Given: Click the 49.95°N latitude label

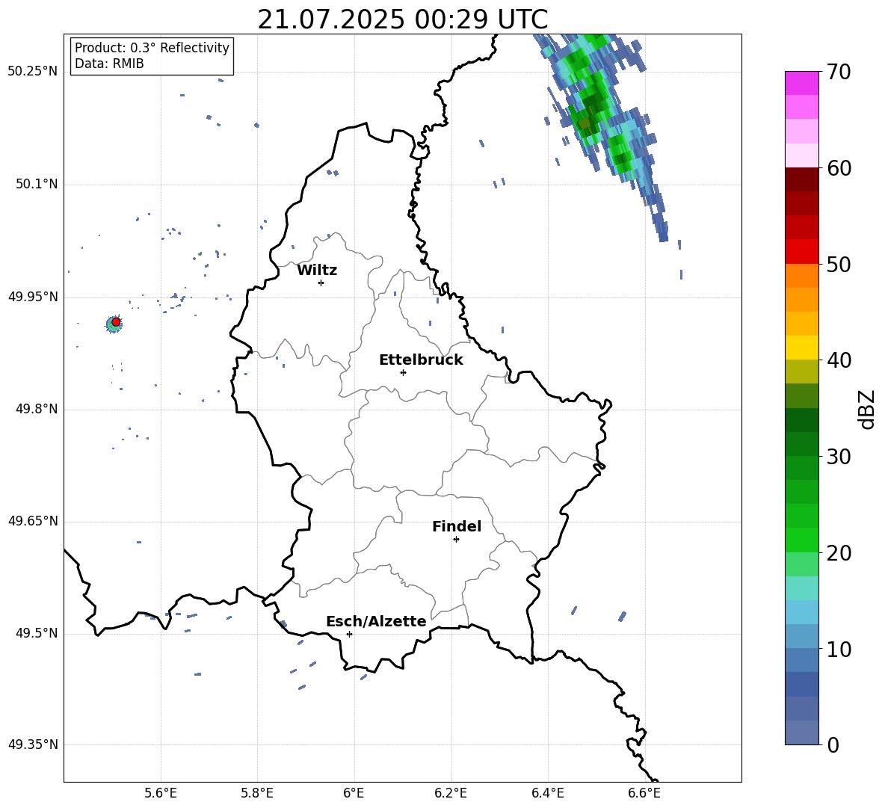Looking at the screenshot, I should [x=33, y=297].
